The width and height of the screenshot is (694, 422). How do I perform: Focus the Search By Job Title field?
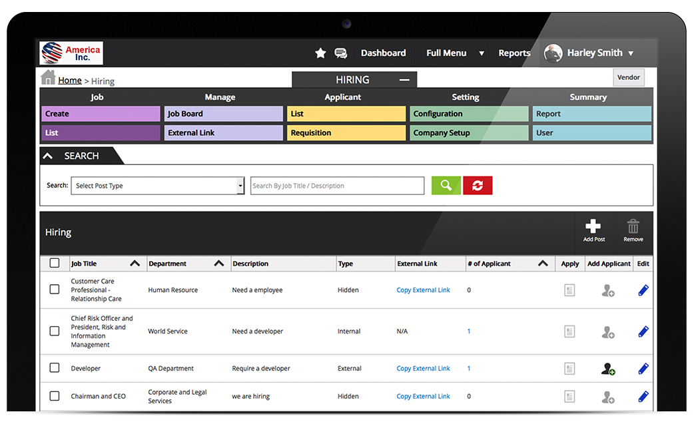coord(337,186)
